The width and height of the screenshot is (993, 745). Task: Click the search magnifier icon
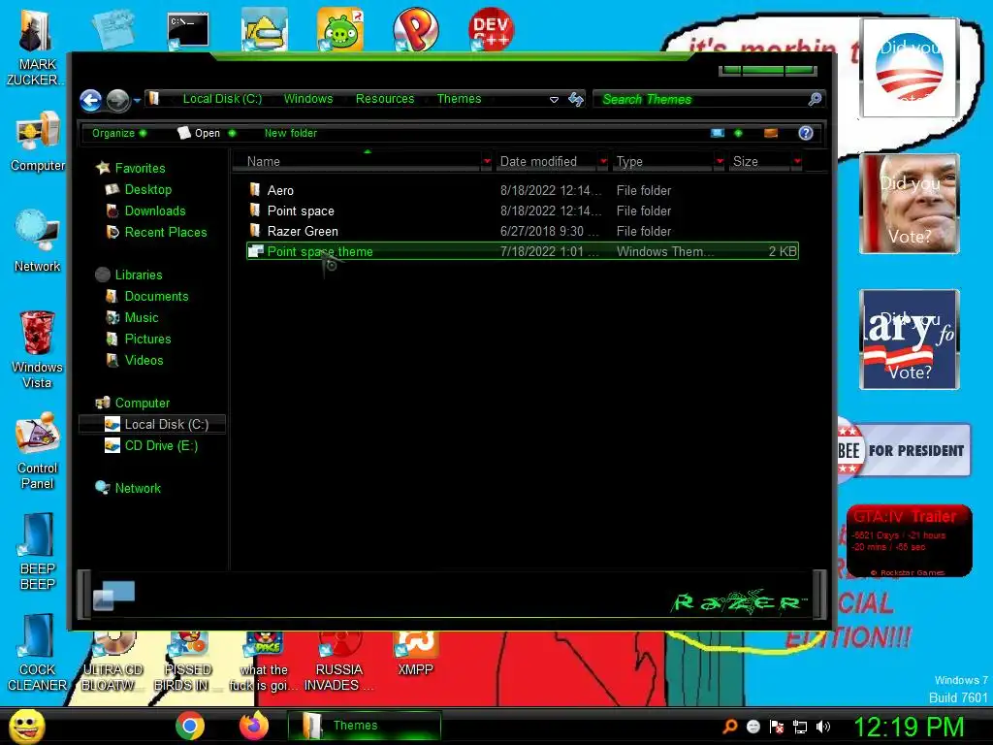[815, 99]
